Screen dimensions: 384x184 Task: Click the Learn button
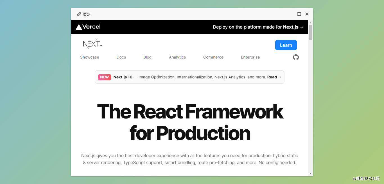click(x=286, y=45)
